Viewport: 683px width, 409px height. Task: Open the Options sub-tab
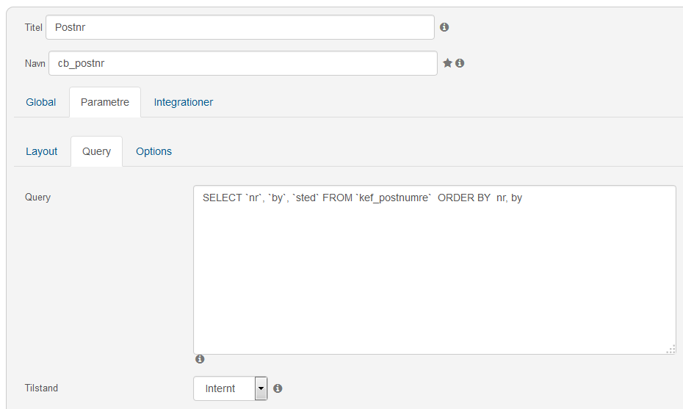(x=153, y=151)
